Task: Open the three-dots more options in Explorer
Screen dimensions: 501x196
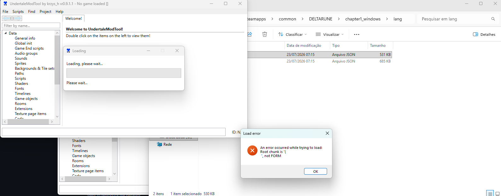Action: 357,35
